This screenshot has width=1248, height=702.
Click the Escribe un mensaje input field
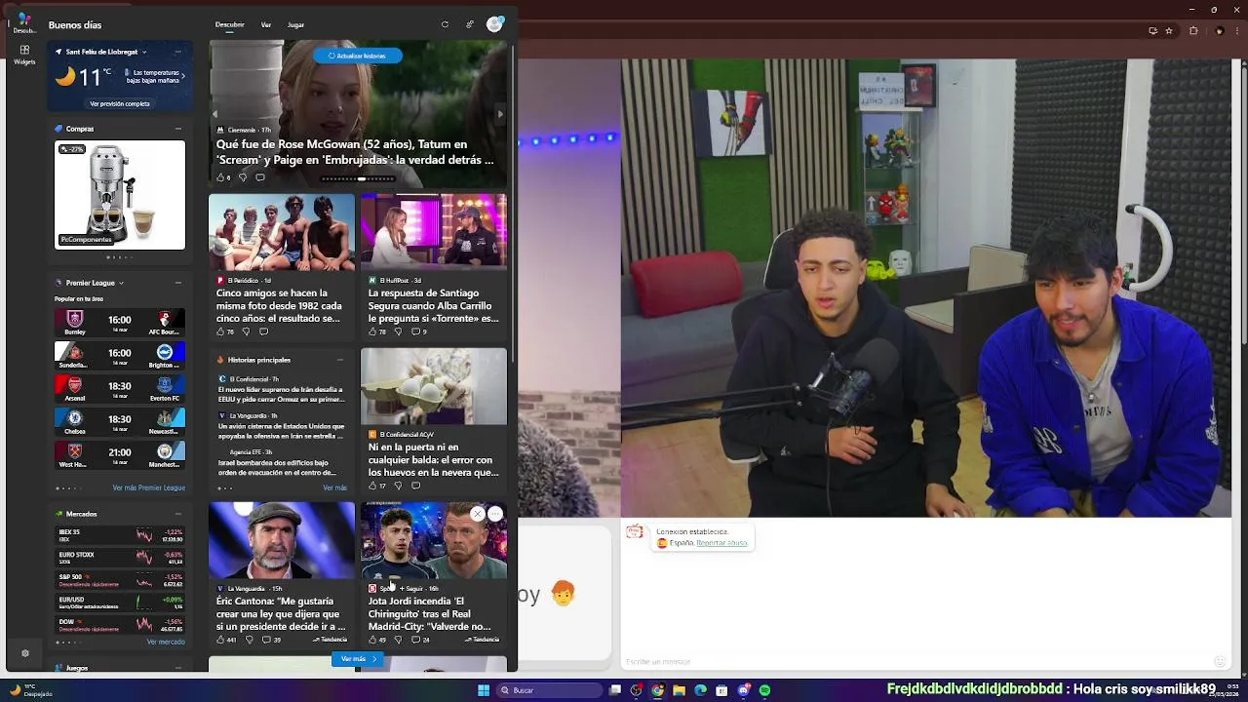(916, 661)
